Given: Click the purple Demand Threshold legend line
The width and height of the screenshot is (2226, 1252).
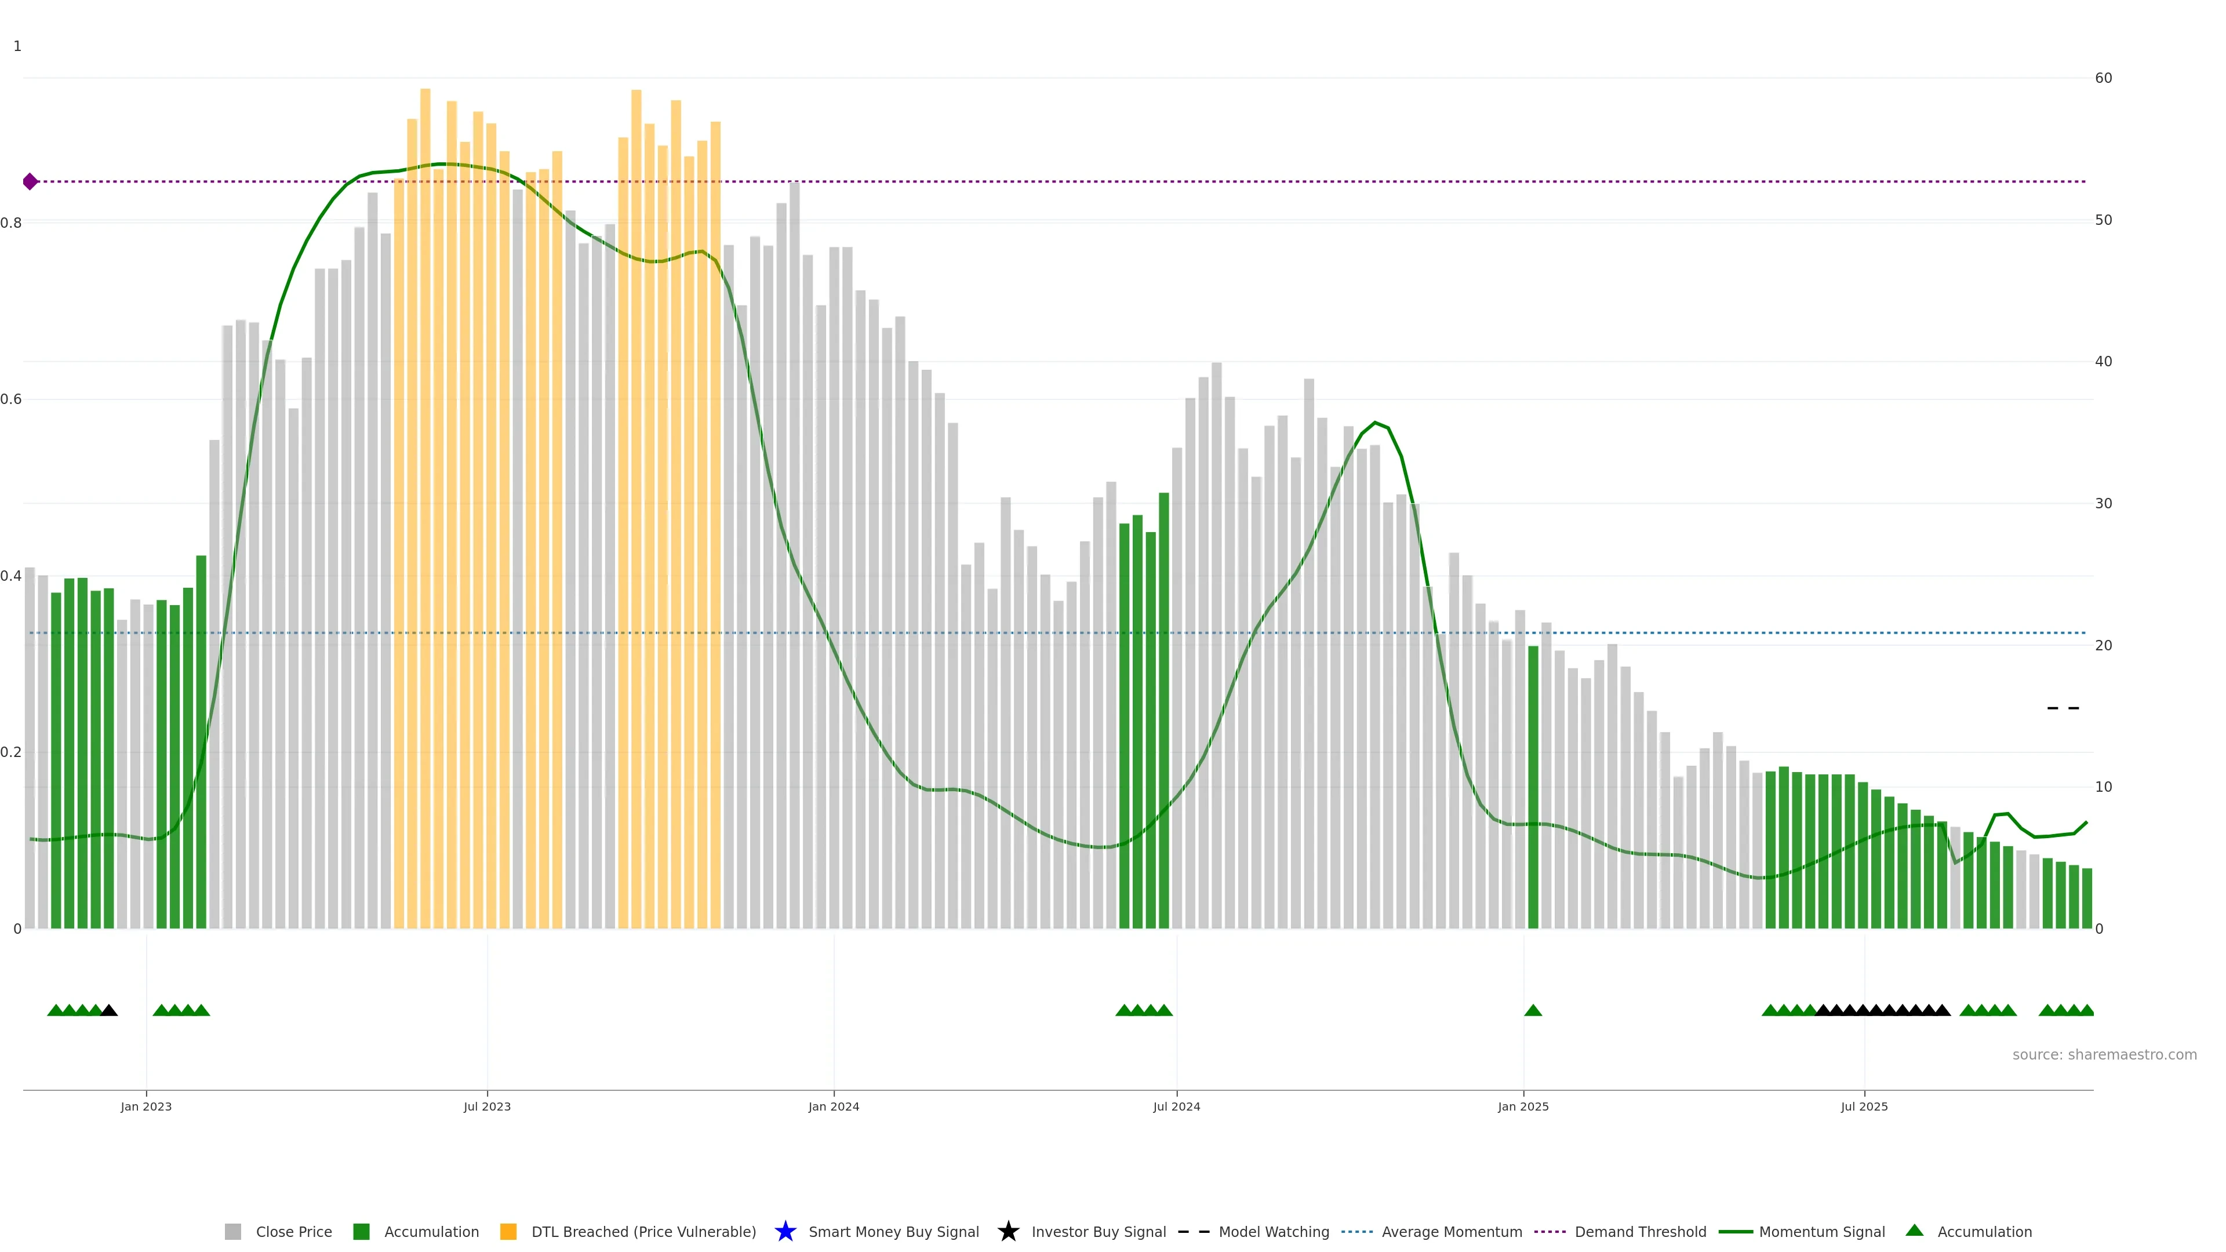Looking at the screenshot, I should (1550, 1231).
